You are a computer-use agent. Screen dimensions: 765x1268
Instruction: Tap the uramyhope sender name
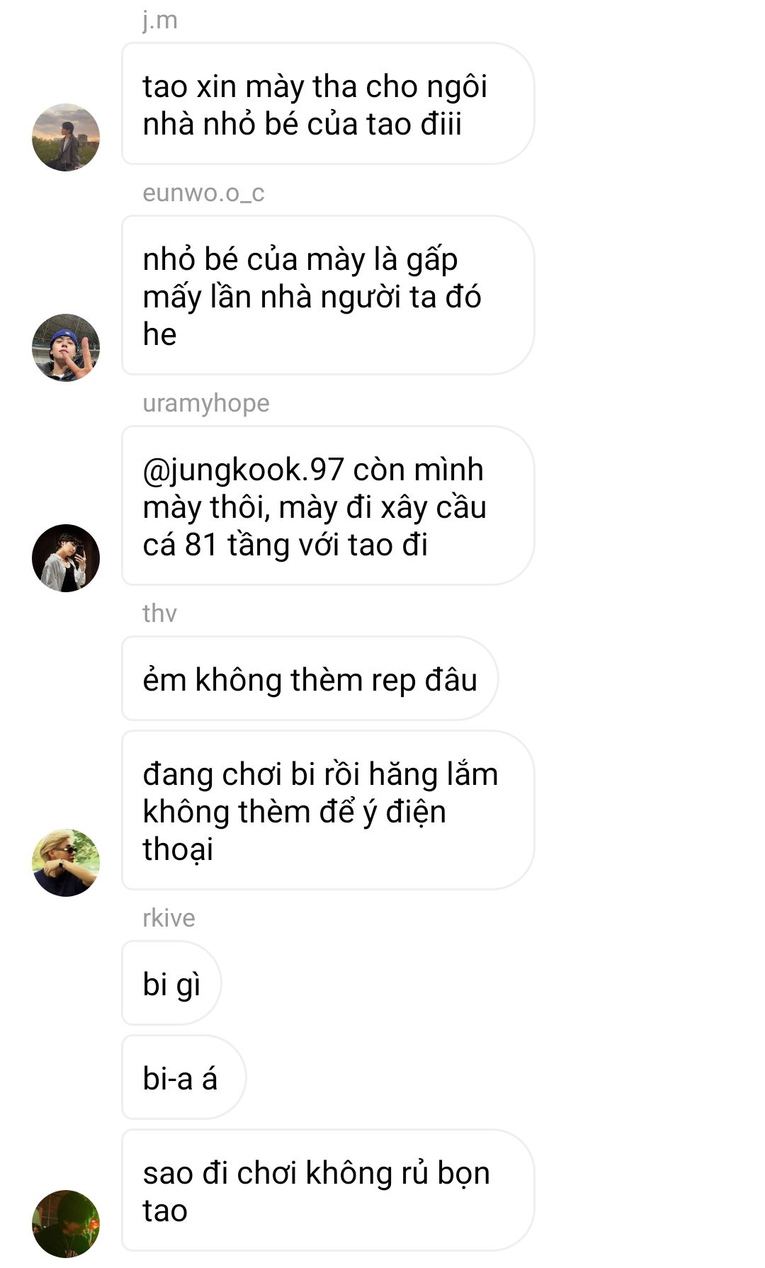tap(206, 403)
